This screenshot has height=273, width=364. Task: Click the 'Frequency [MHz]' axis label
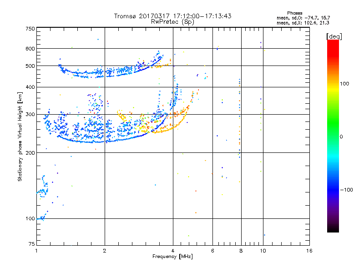click(172, 257)
